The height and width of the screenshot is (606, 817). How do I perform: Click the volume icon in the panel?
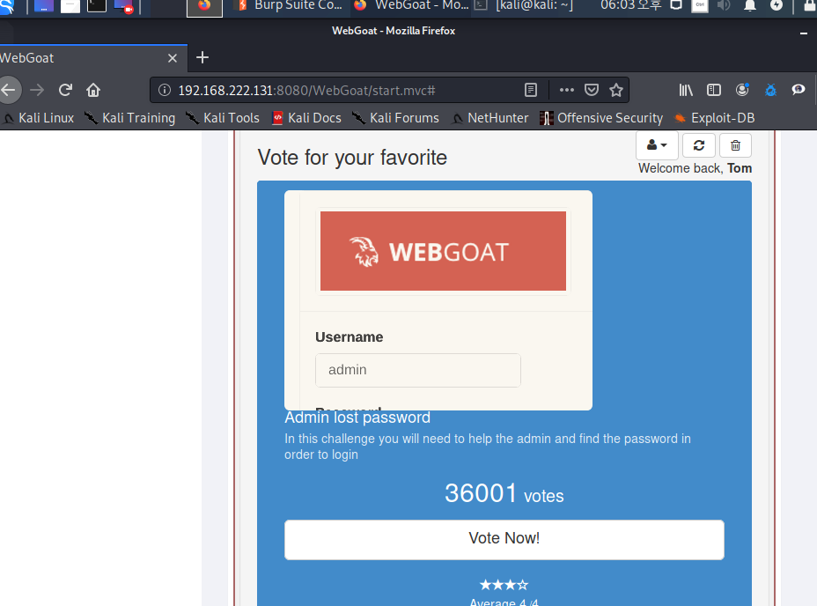point(724,5)
